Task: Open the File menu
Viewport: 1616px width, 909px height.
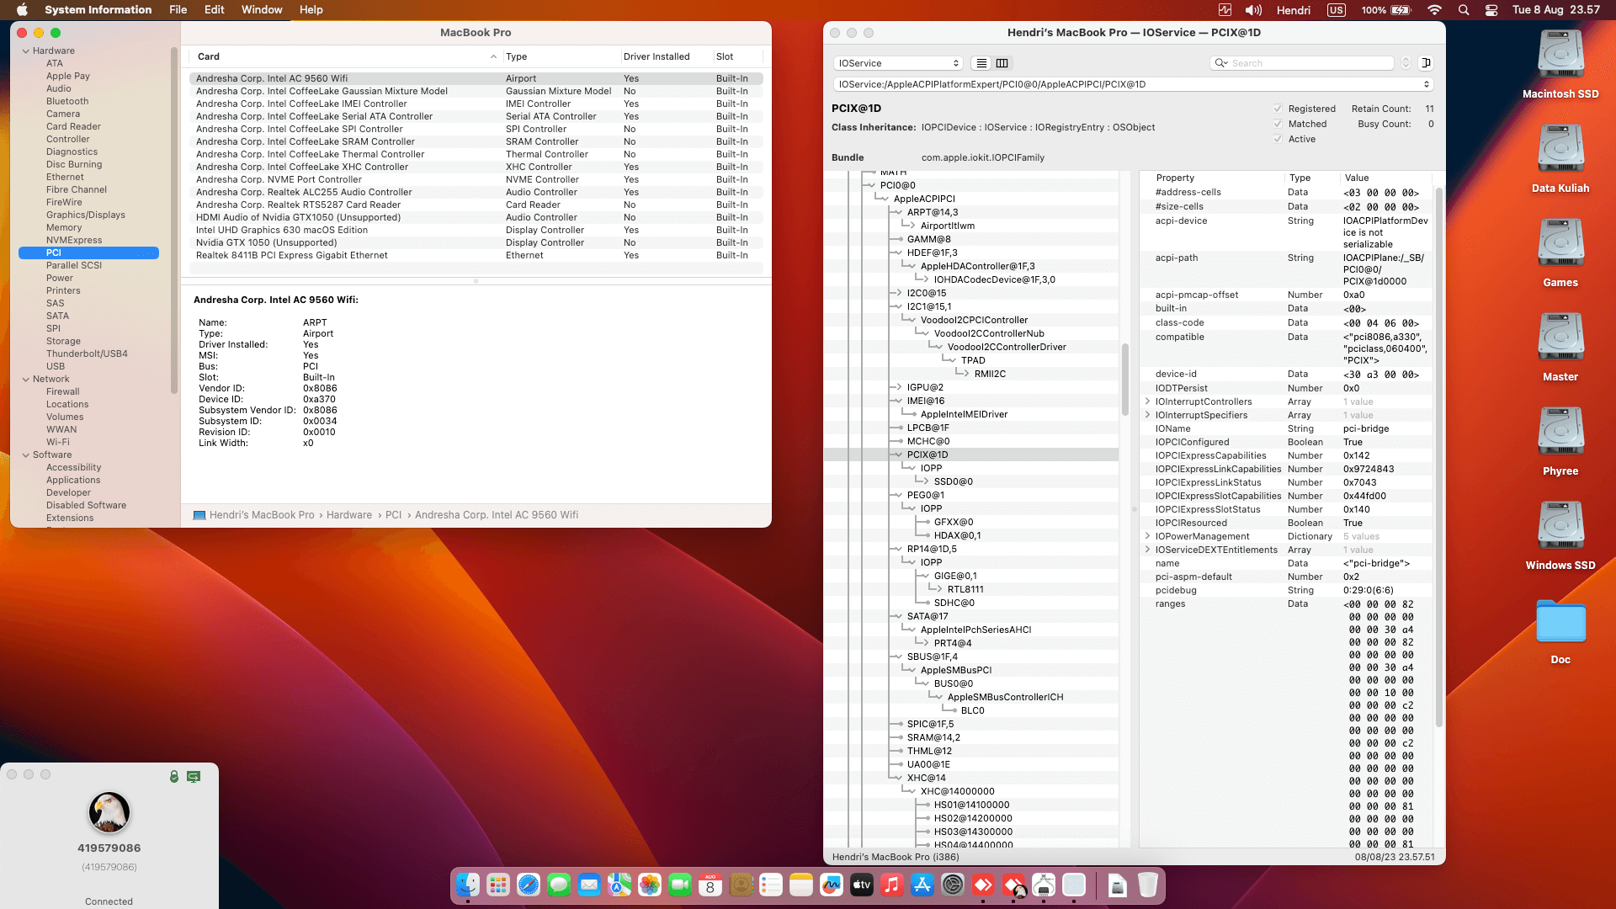Action: (x=178, y=10)
